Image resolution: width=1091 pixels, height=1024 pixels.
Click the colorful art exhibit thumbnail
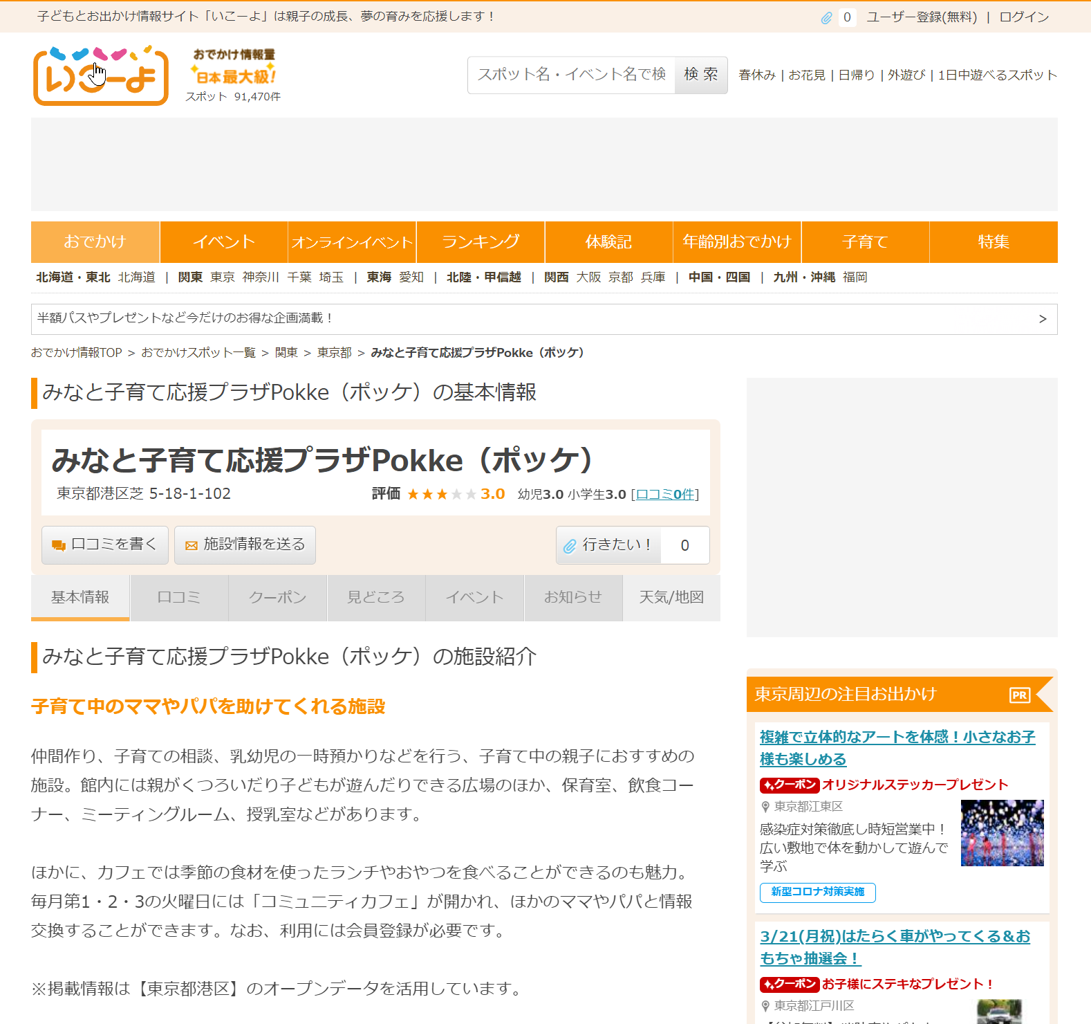point(1003,833)
